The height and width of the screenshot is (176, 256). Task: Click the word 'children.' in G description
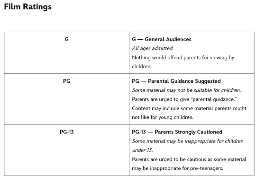coord(142,67)
